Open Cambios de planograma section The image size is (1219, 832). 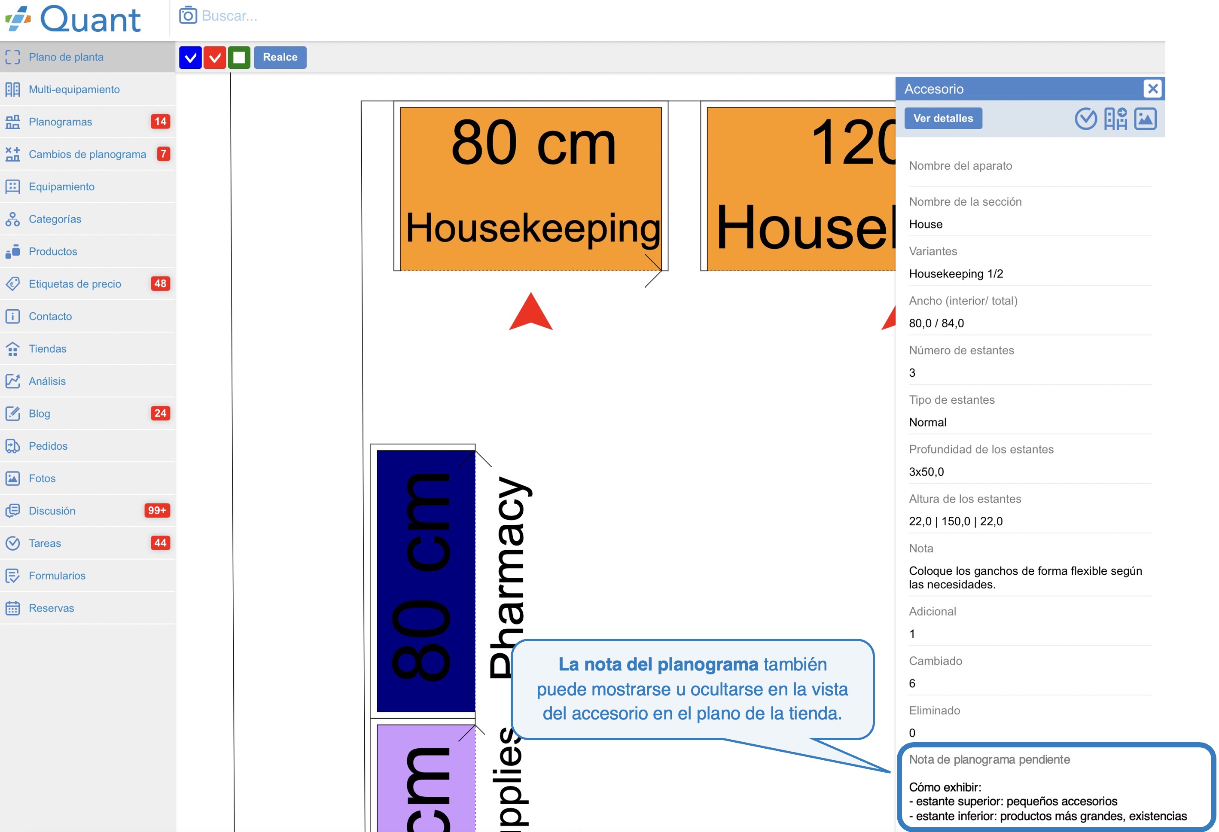pos(88,154)
